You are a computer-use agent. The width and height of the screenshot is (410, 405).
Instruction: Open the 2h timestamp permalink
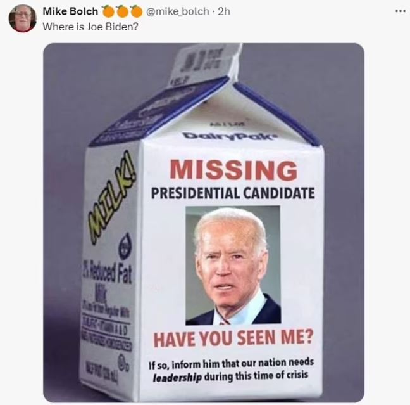(224, 11)
